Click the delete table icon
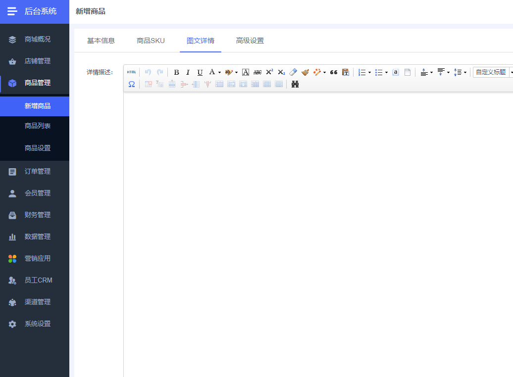513x377 pixels. point(148,85)
